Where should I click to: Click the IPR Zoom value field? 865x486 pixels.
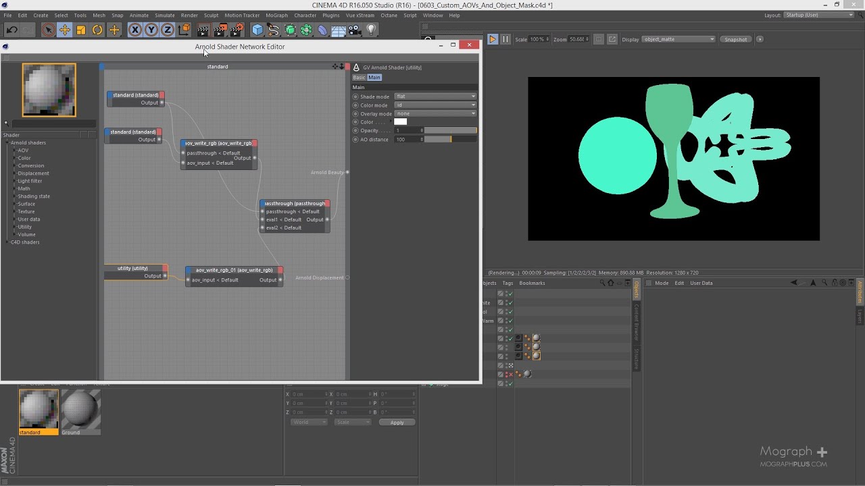[578, 39]
